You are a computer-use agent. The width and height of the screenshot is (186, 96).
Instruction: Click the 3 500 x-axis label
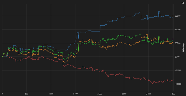(x=173, y=94)
